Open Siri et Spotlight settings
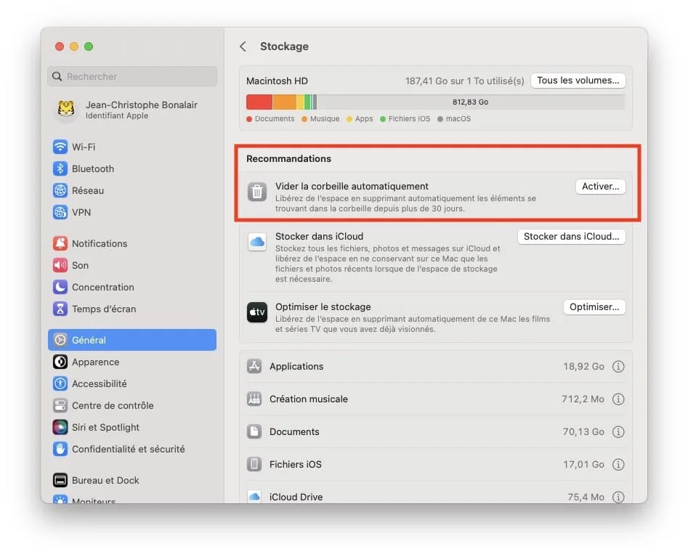 click(132, 427)
